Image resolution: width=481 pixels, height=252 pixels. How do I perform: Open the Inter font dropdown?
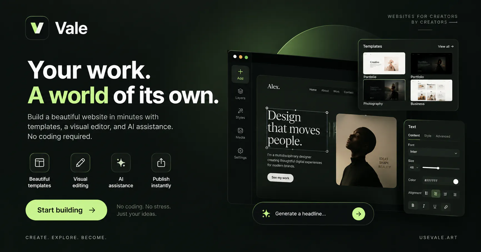433,152
